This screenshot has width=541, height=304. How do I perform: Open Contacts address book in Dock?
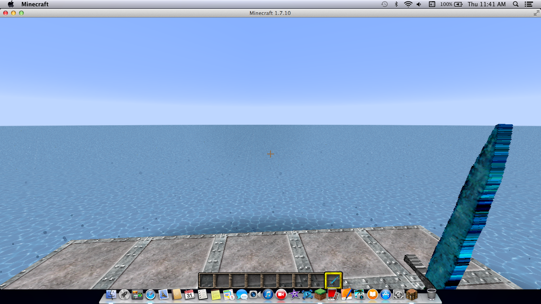(177, 294)
